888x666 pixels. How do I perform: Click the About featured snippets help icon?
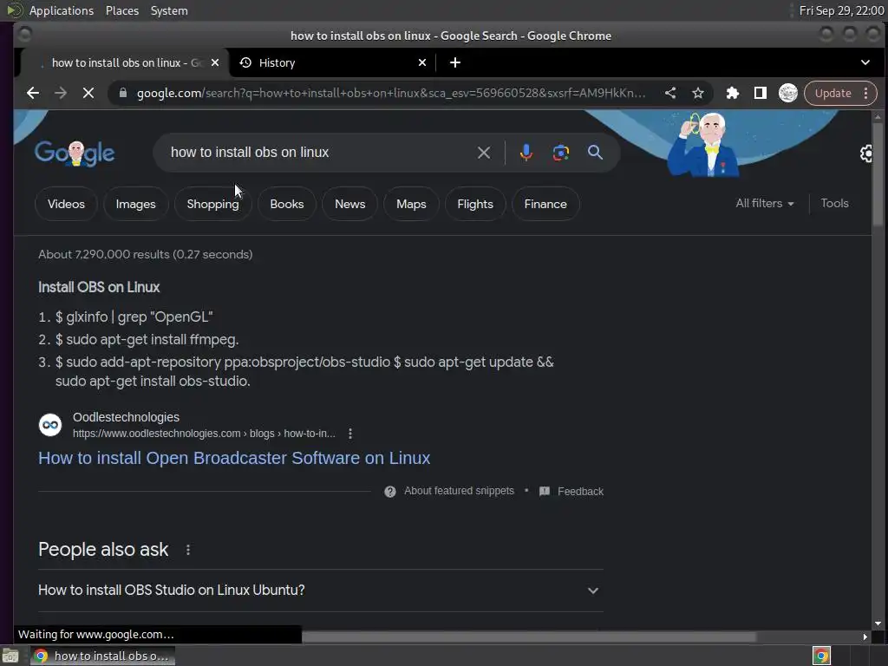click(x=390, y=491)
